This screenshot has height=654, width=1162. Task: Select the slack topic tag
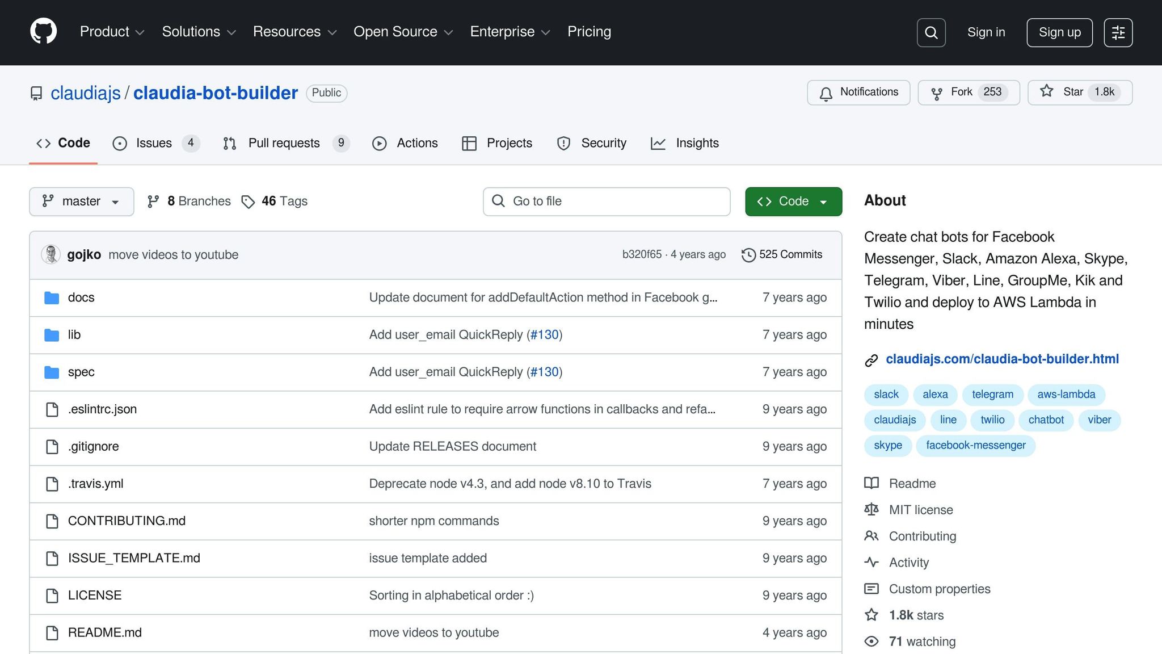886,395
